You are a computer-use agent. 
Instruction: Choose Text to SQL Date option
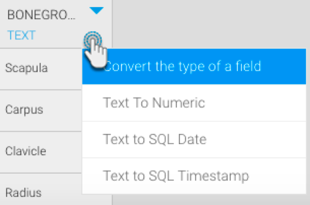click(154, 139)
